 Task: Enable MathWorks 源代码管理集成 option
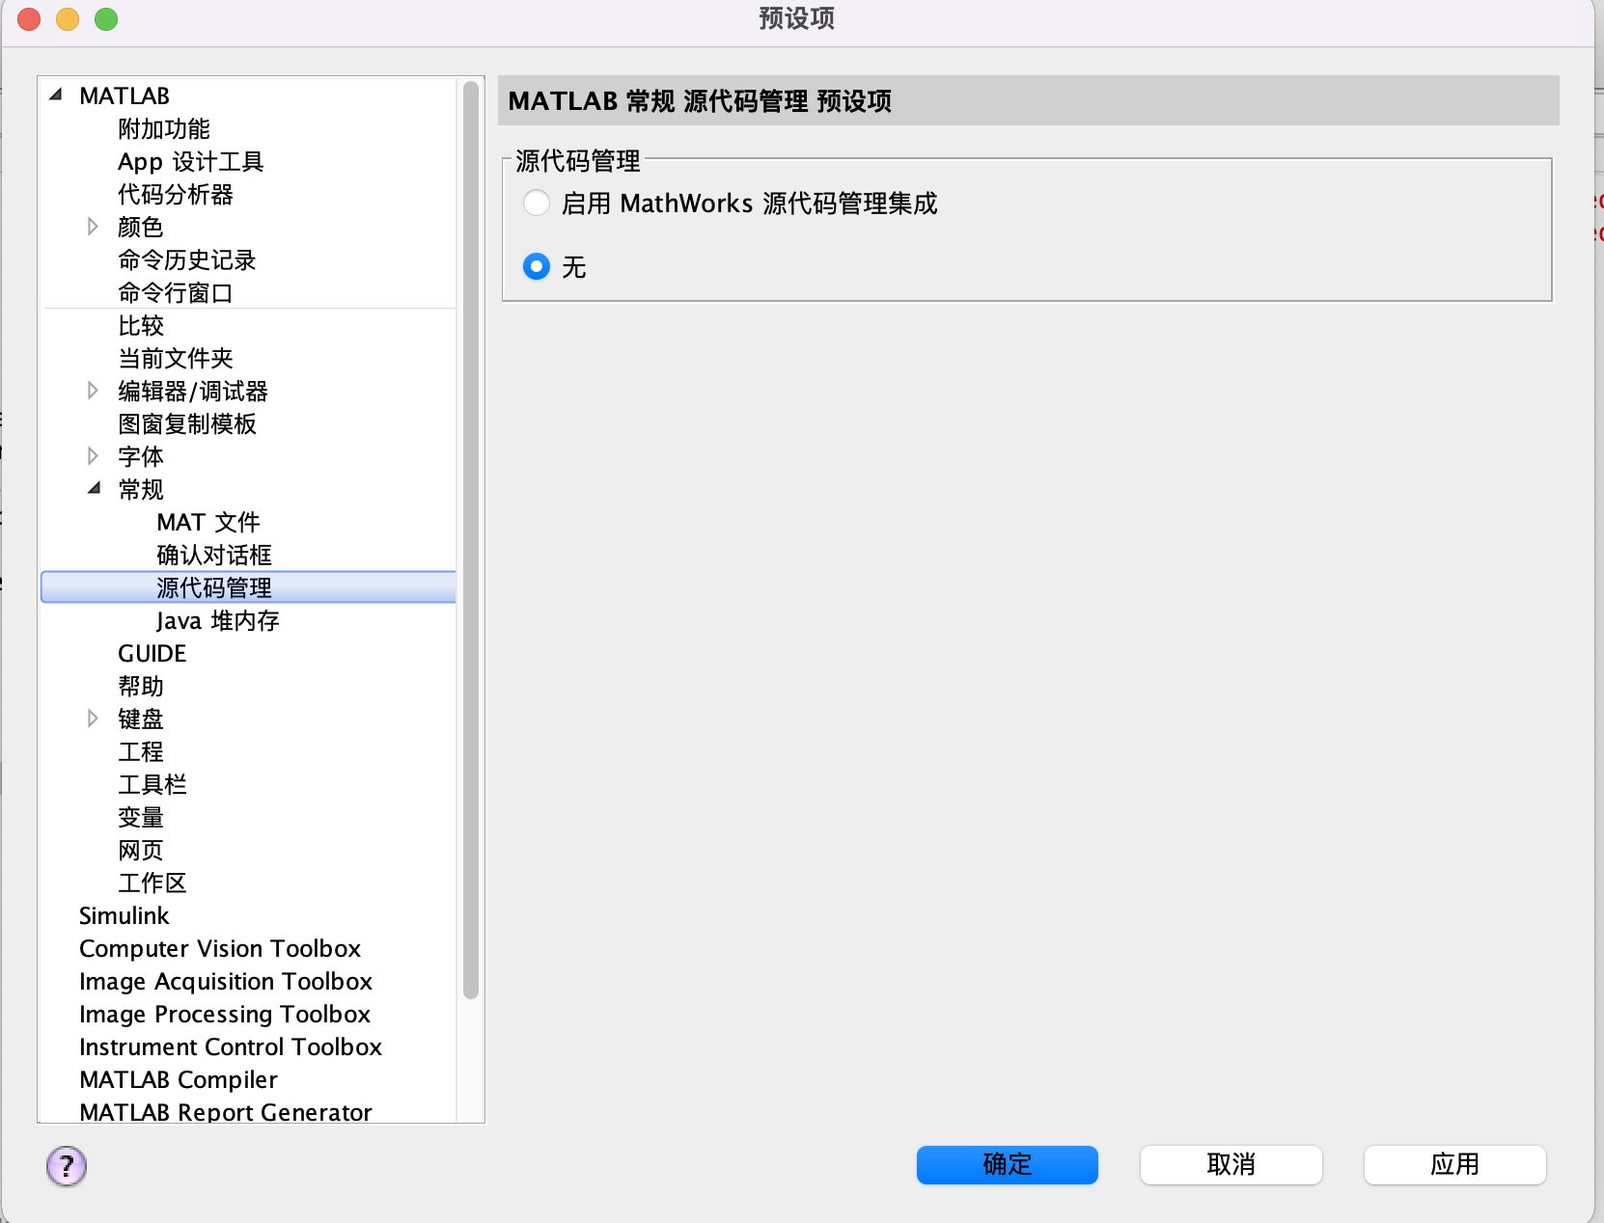tap(537, 203)
